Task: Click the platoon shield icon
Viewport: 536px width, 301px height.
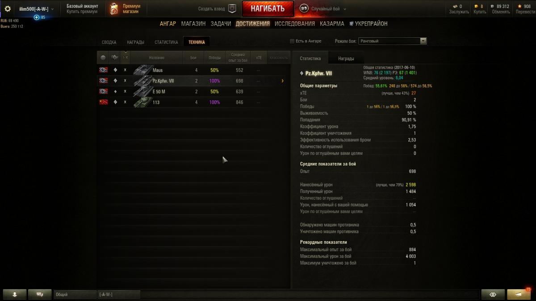Action: click(x=232, y=8)
